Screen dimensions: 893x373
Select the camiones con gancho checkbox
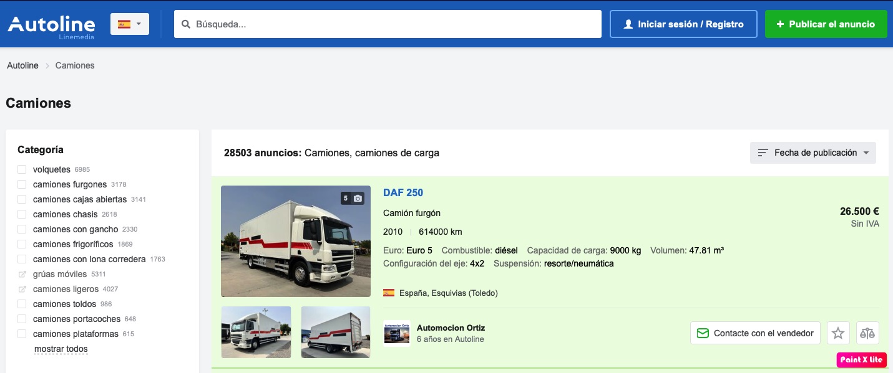pos(22,229)
